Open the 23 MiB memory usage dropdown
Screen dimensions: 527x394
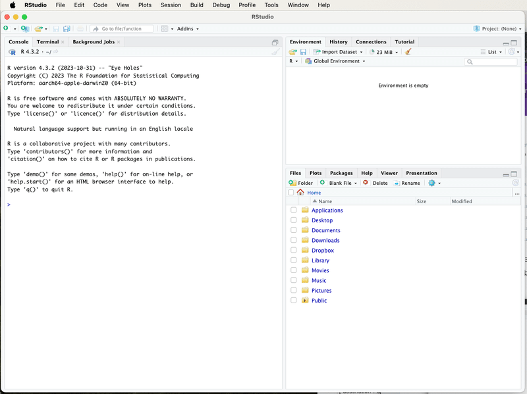coord(383,52)
